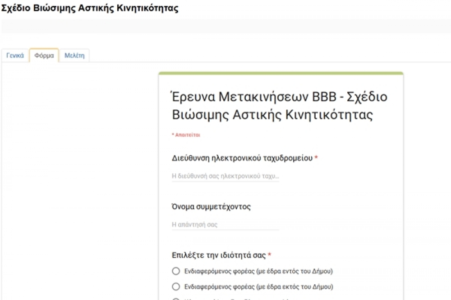Click the Όνομα συμμετέχοντος answer field

click(225, 224)
